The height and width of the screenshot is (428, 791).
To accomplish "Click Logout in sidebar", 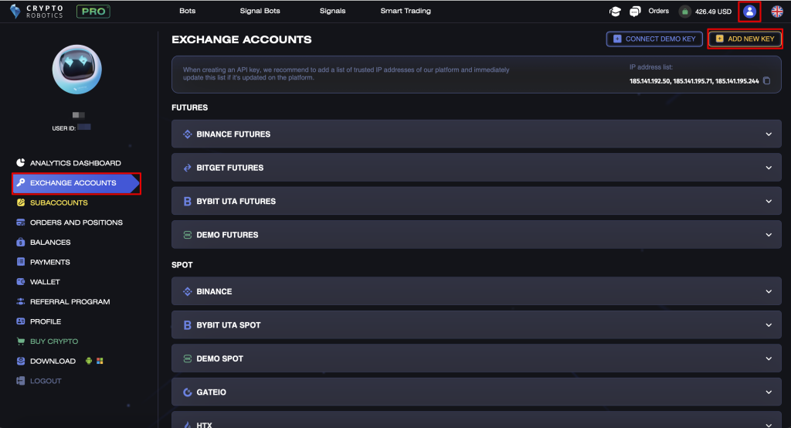I will click(x=46, y=381).
